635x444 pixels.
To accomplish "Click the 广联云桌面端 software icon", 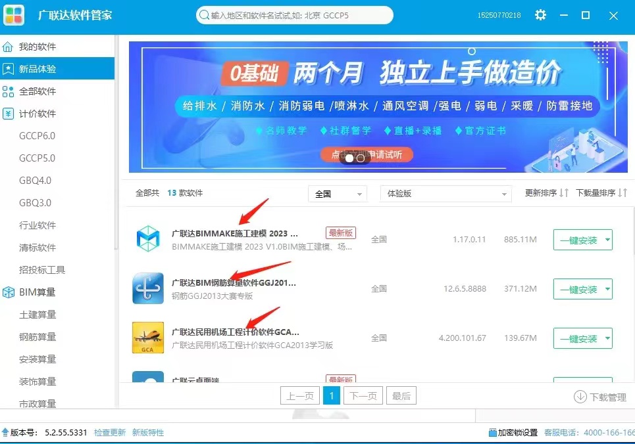I will click(x=148, y=377).
